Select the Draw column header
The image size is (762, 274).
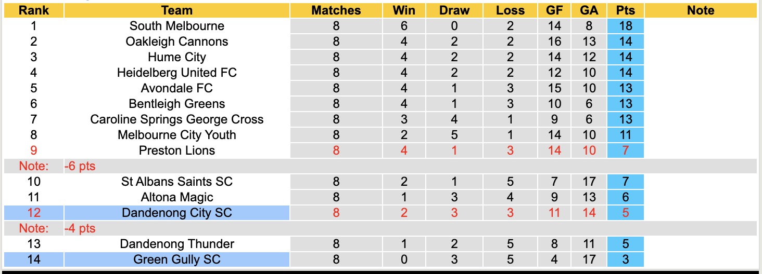[x=454, y=10]
